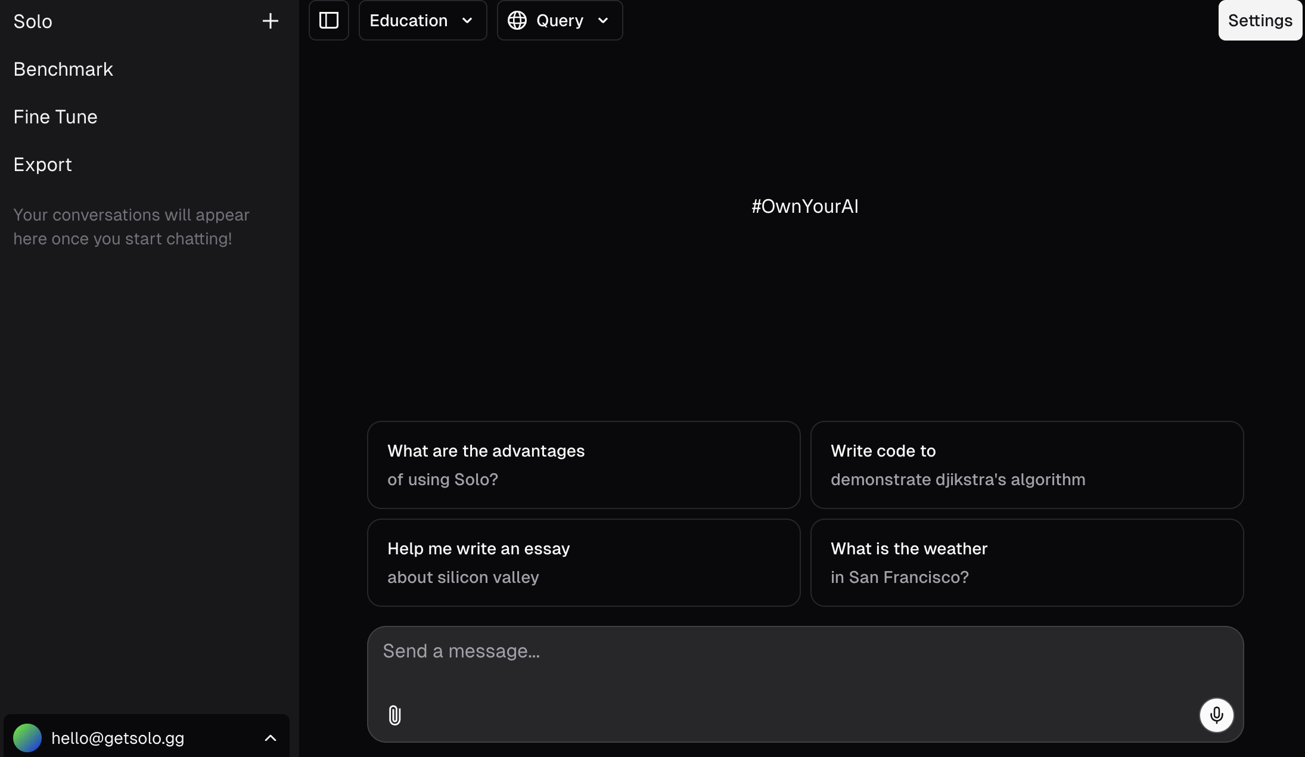
Task: Open the Query dropdown
Action: tap(560, 20)
